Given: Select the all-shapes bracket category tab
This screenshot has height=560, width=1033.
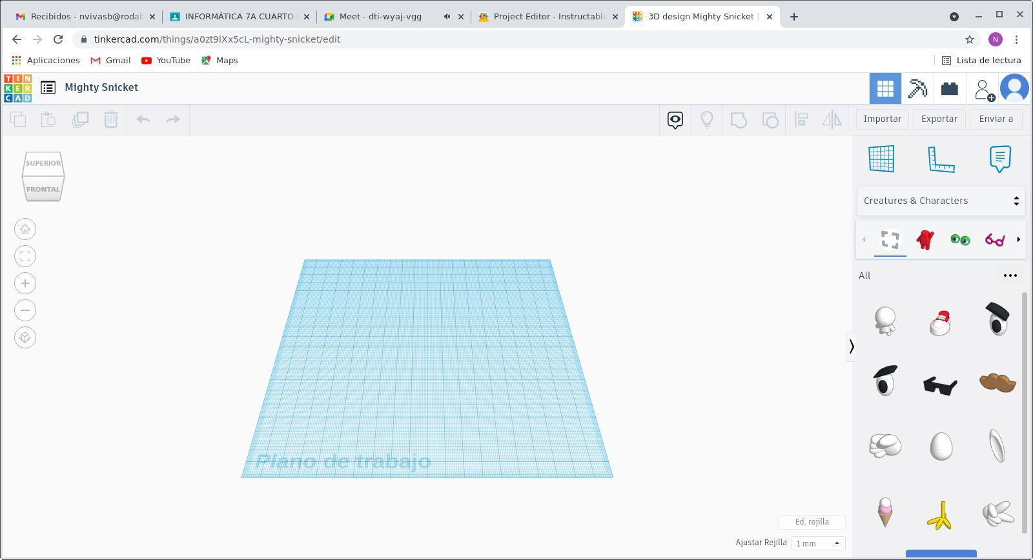Looking at the screenshot, I should pyautogui.click(x=890, y=240).
